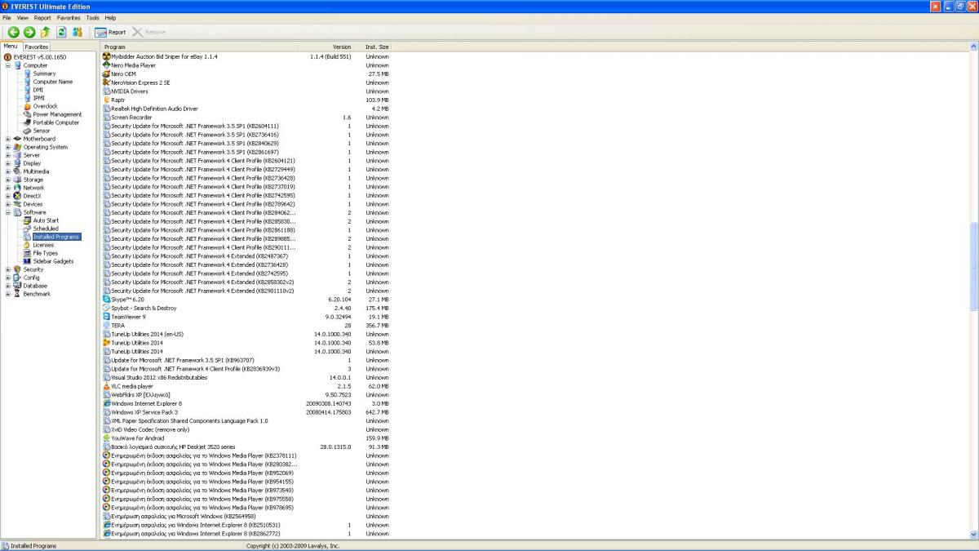The width and height of the screenshot is (979, 551).
Task: Click the Spybot - Search & Destroy icon
Action: point(106,309)
